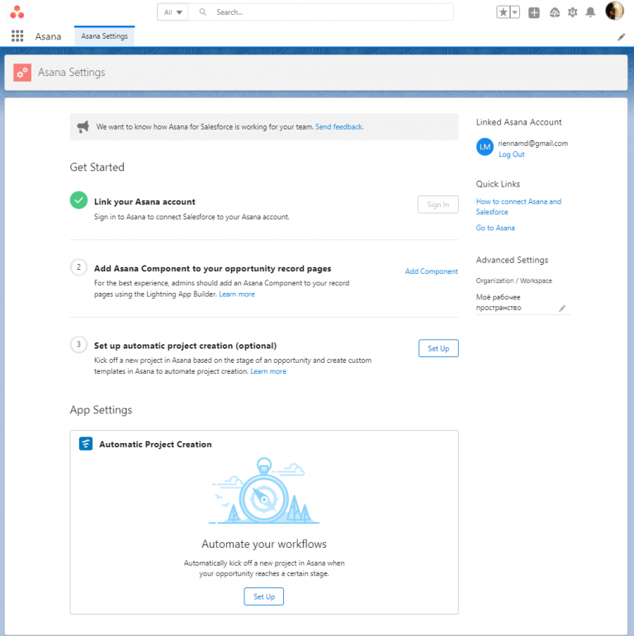634x636 pixels.
Task: Click the Send feedback link
Action: [339, 127]
